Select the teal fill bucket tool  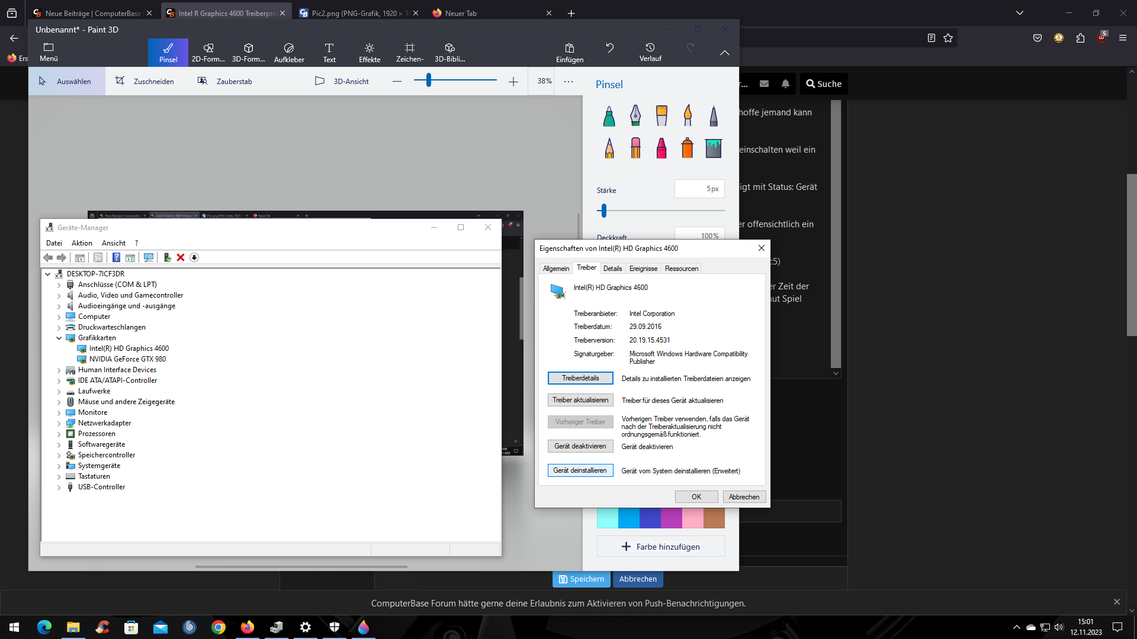point(713,148)
